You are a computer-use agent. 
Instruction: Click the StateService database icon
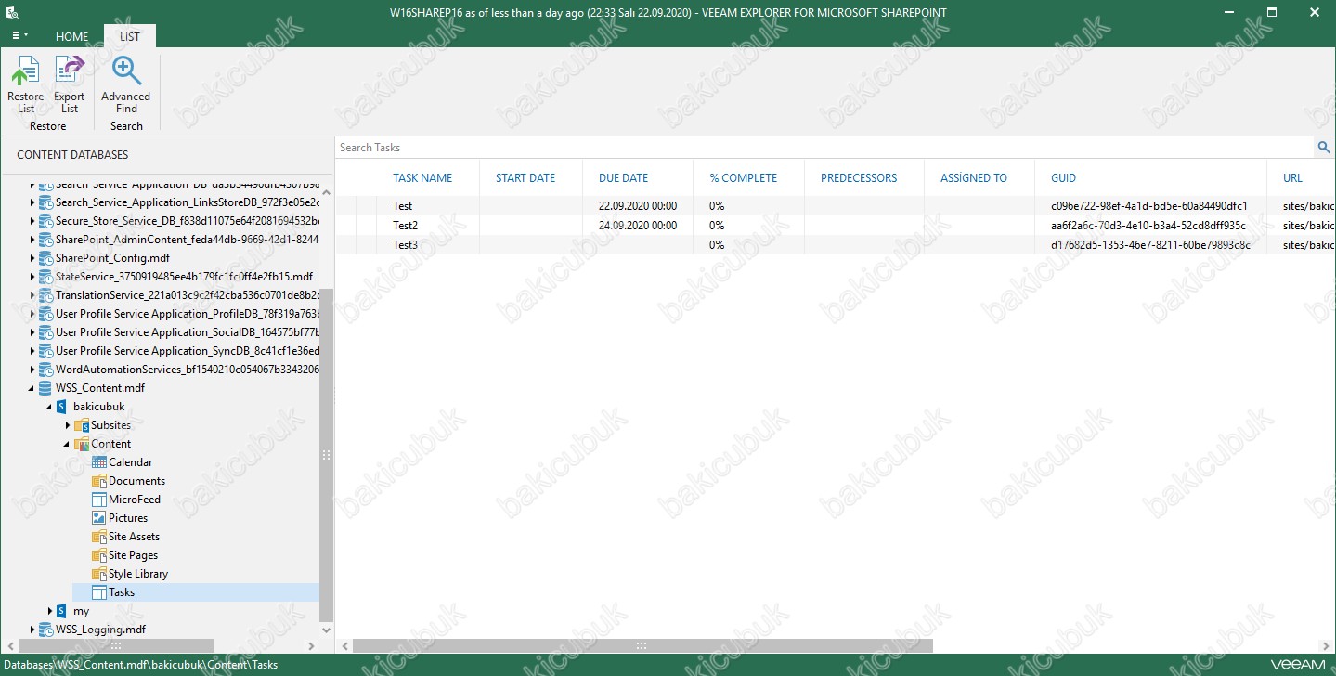(45, 277)
